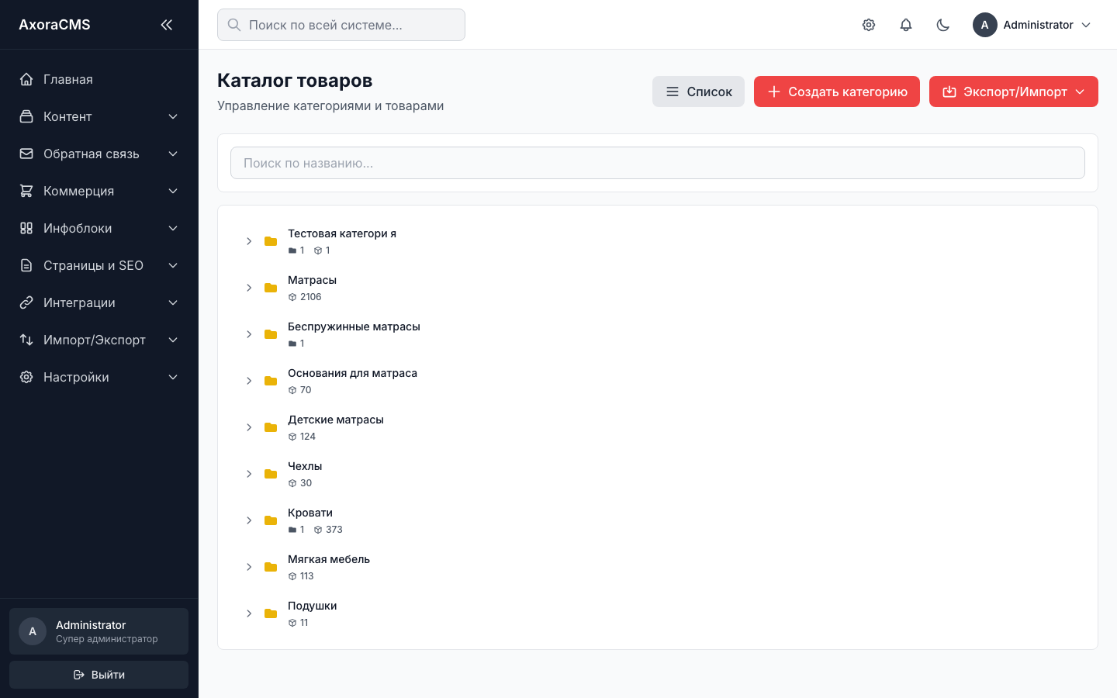
Task: Open notifications bell icon
Action: [906, 25]
